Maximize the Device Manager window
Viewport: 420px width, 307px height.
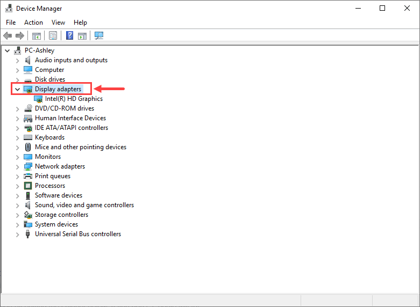(382, 8)
